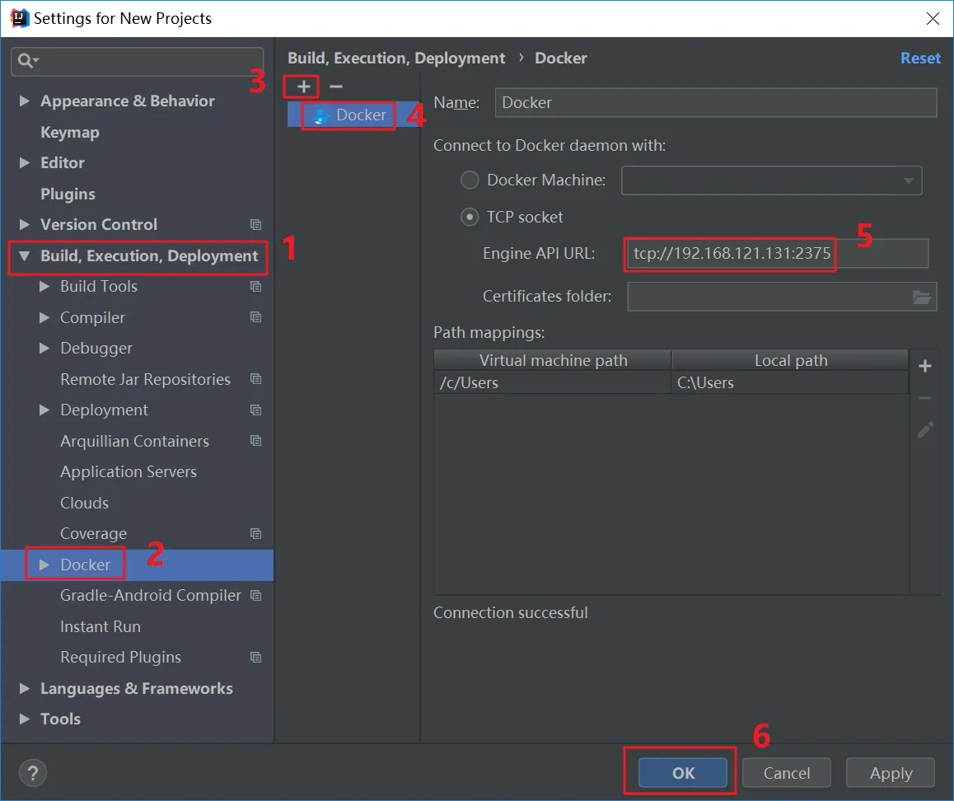Select Docker Machine radio button
The height and width of the screenshot is (801, 954).
tap(469, 180)
